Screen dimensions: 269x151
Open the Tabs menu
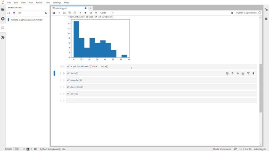47,3
